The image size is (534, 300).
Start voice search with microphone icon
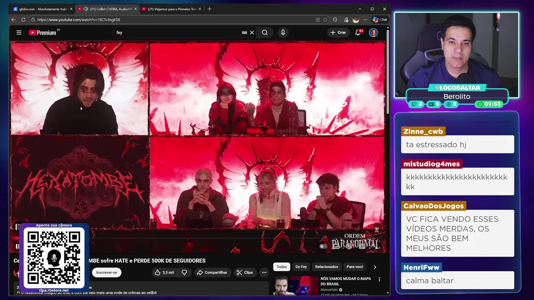[283, 32]
